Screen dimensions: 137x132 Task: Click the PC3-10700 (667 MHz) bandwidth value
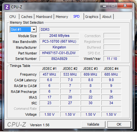click(x=59, y=41)
